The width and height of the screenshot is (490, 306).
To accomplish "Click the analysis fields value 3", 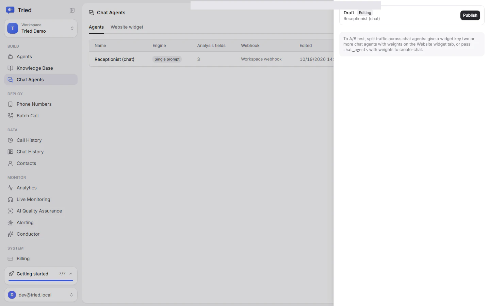I will pyautogui.click(x=199, y=59).
